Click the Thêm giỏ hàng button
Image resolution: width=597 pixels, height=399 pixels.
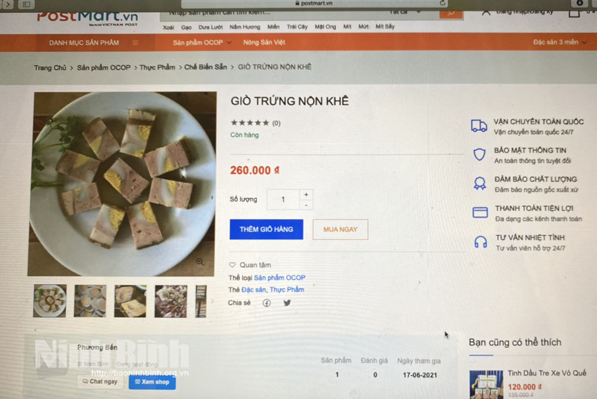[266, 229]
